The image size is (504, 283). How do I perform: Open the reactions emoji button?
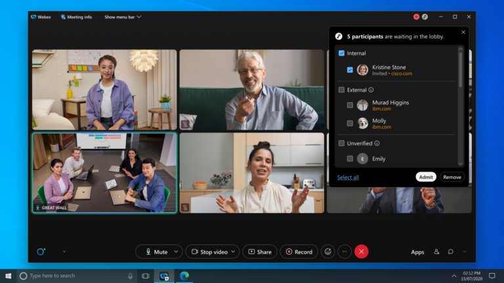coord(327,252)
